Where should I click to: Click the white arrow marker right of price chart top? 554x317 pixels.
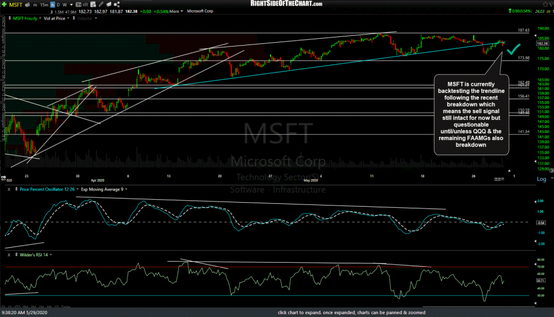[x=535, y=36]
